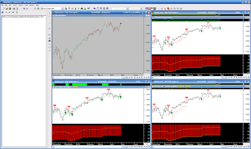Open the View menu
Screen dimensions: 251x149
tap(10, 5)
